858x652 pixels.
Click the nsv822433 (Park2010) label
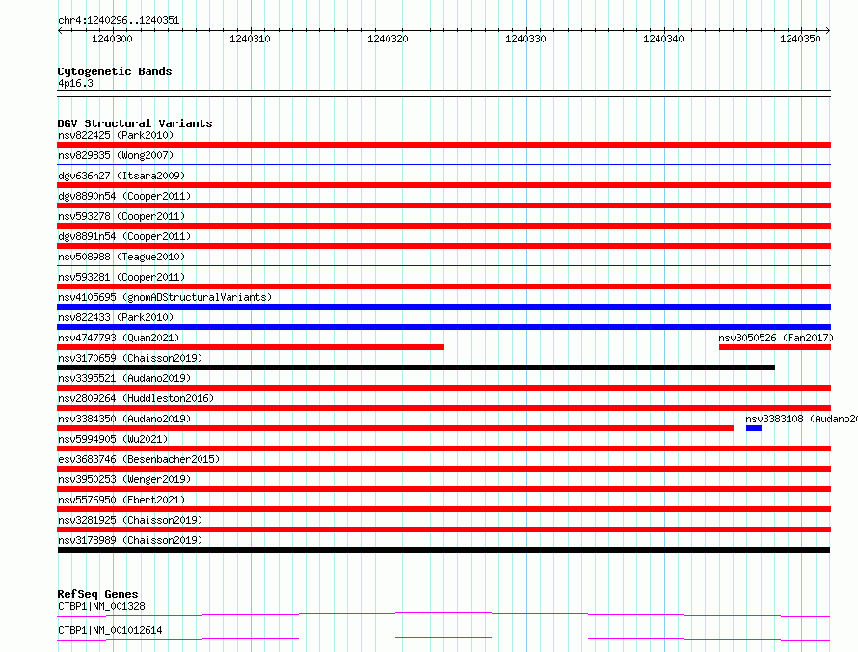(x=116, y=317)
